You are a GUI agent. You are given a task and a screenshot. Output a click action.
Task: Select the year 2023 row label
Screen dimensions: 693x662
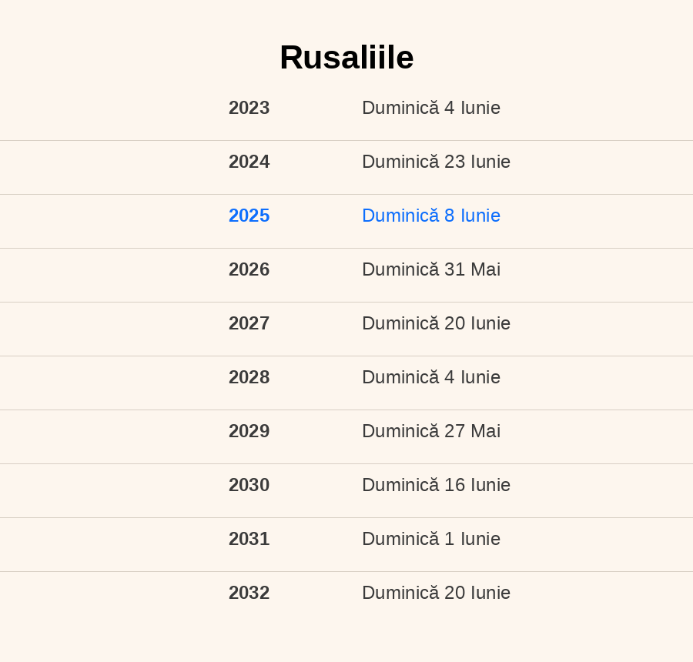coord(249,108)
